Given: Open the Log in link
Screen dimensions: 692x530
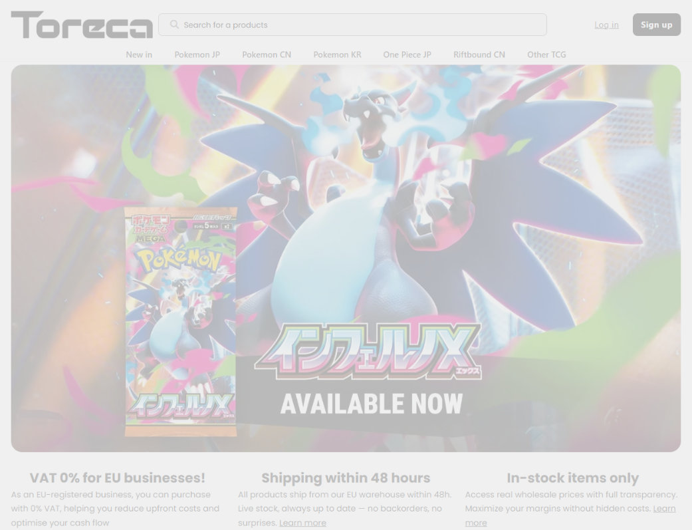Looking at the screenshot, I should pos(606,25).
